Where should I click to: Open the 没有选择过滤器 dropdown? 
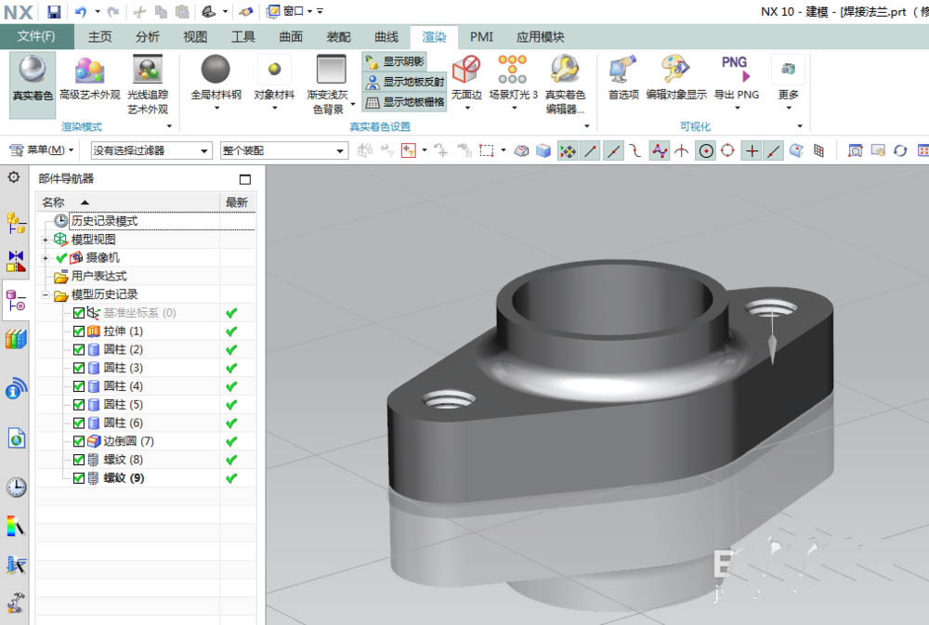[x=151, y=150]
